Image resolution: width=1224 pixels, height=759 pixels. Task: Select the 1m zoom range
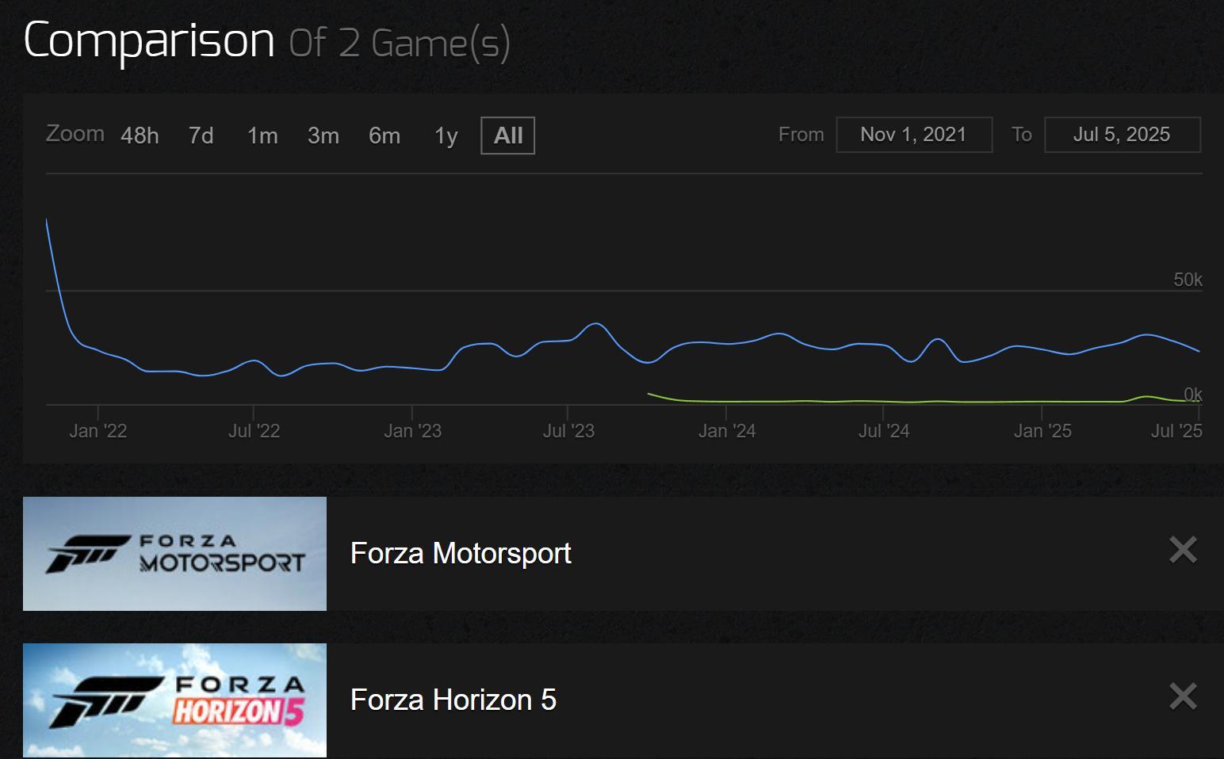click(262, 135)
